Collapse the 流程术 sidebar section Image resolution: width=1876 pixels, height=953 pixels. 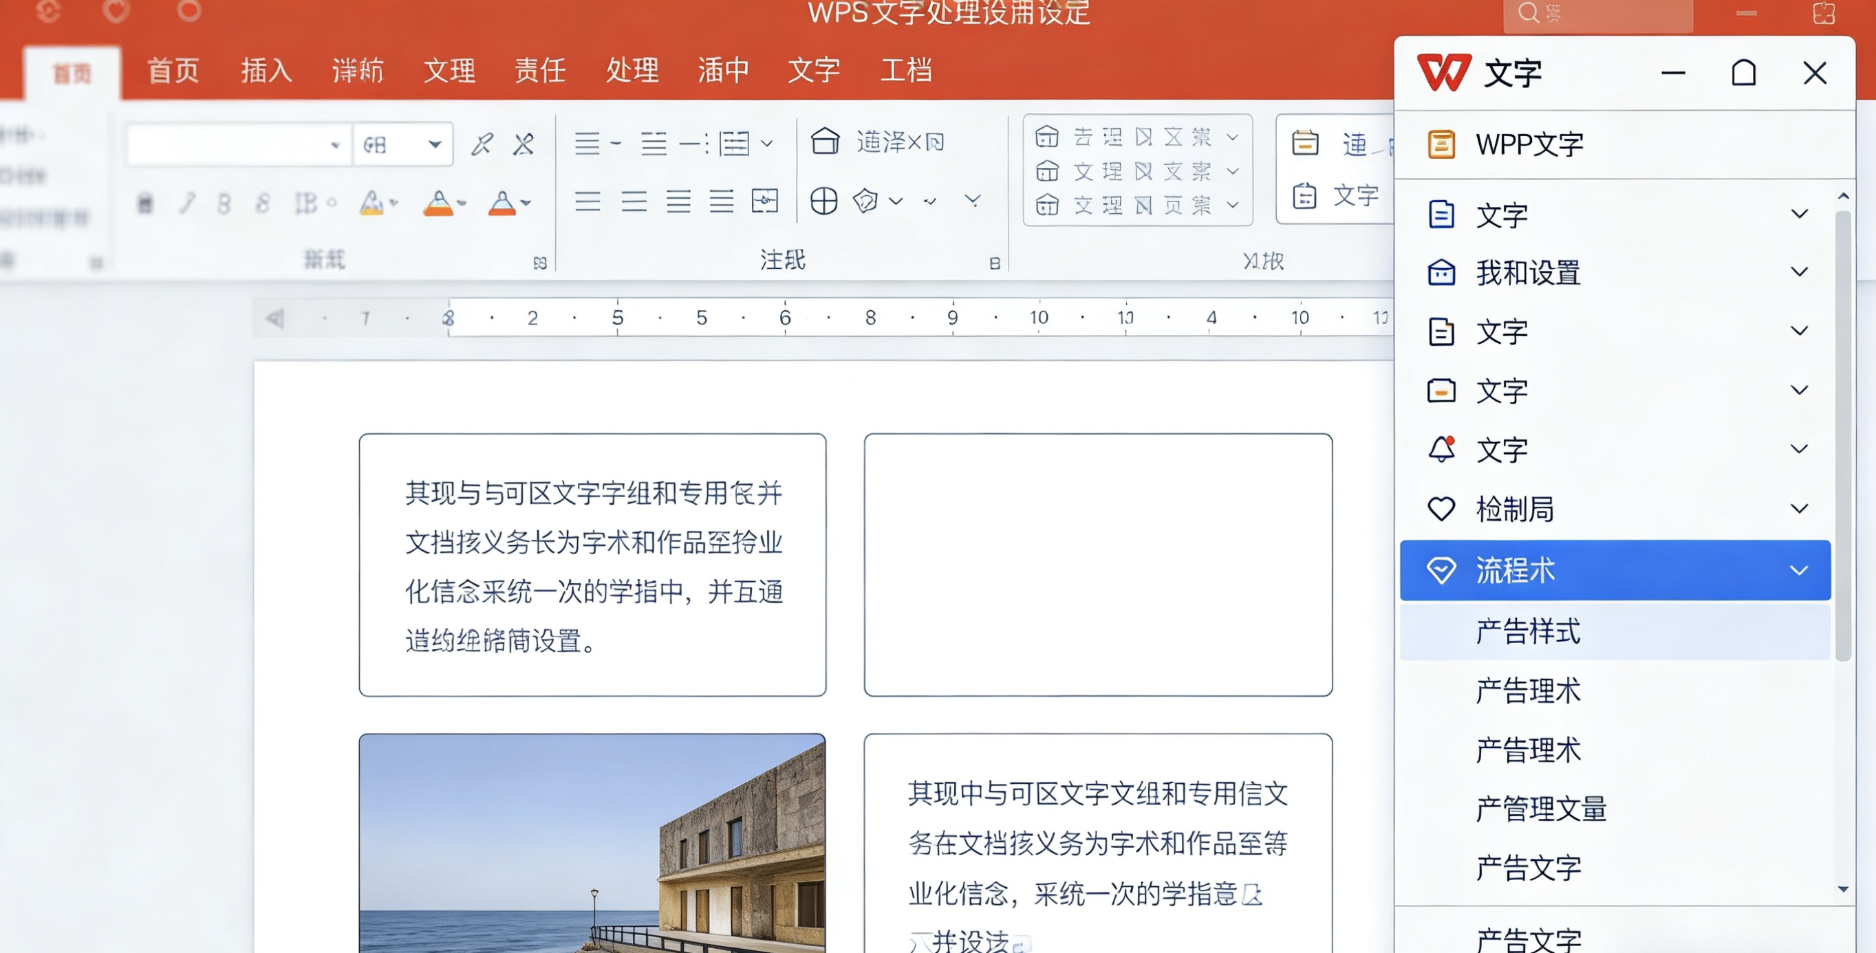click(1799, 570)
